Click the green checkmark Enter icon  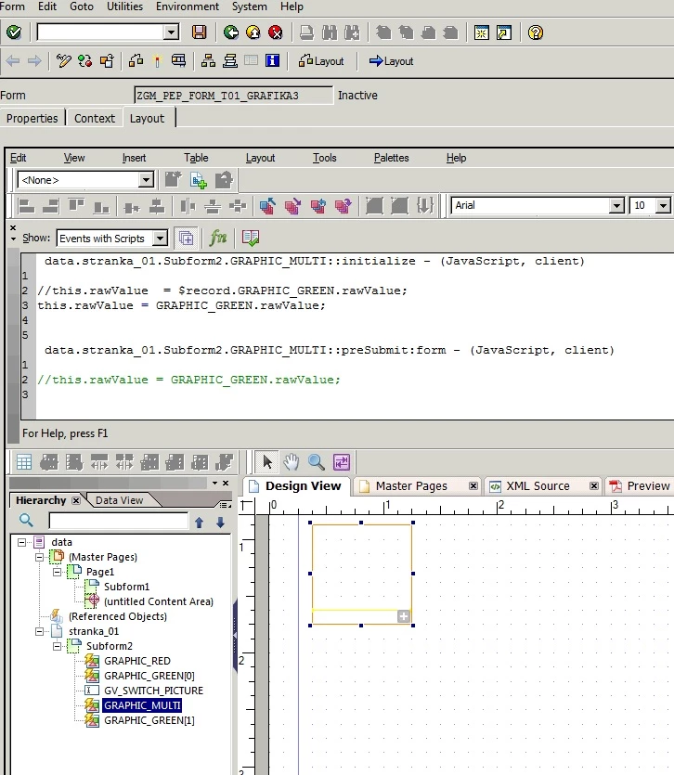coord(14,32)
